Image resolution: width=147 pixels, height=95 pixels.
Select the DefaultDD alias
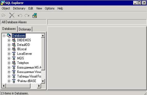pos(23,45)
